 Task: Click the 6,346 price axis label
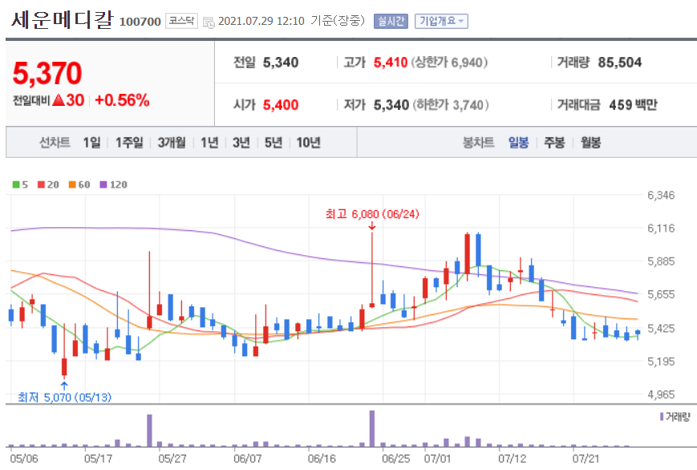click(x=661, y=195)
